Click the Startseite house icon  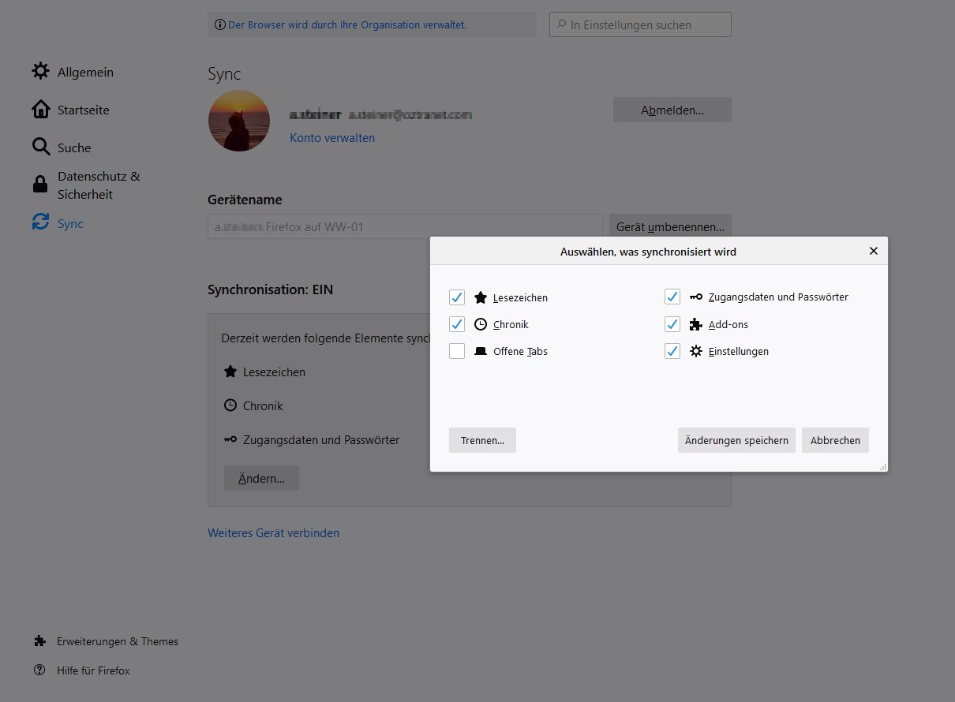(40, 109)
